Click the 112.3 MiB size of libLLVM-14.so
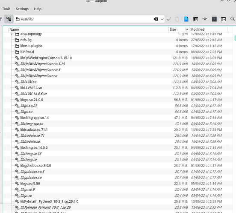The height and width of the screenshot is (213, 236). tap(180, 88)
